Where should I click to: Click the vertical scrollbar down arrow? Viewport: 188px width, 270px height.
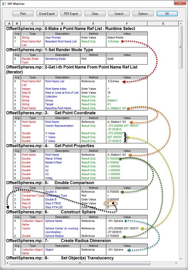click(181, 259)
